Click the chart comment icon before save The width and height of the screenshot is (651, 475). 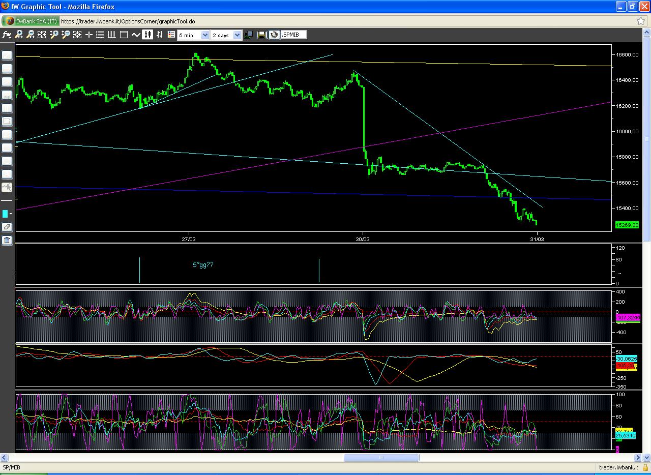pos(248,35)
